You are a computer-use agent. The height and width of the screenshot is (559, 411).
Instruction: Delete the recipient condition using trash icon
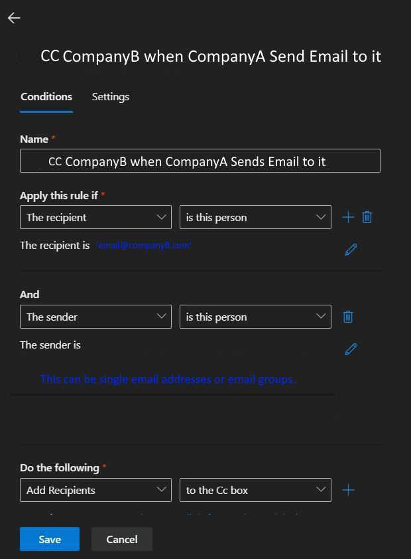(x=367, y=216)
